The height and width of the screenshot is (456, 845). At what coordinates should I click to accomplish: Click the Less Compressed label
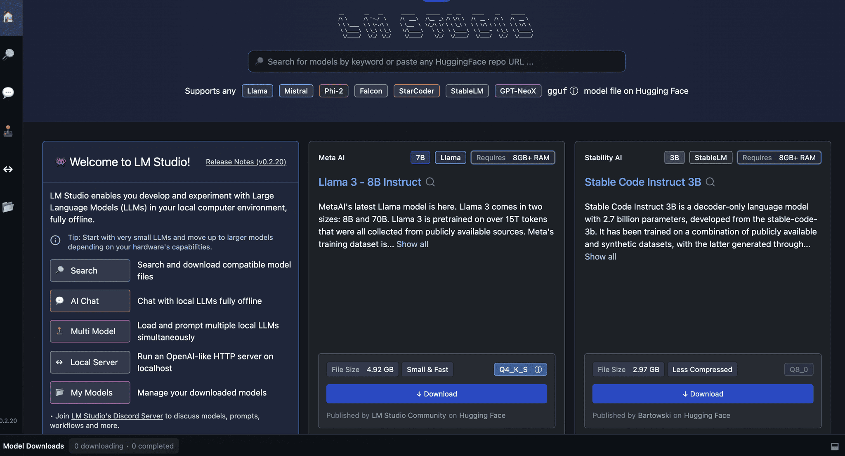702,369
